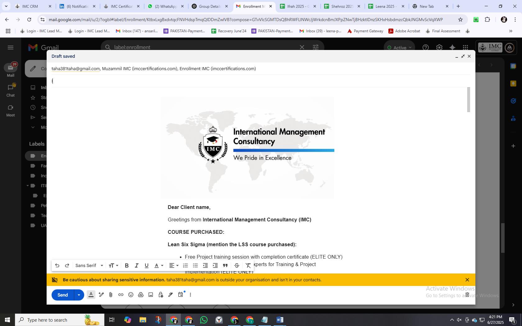The height and width of the screenshot is (326, 522).
Task: Open Help me write pencil
Action: point(101,295)
